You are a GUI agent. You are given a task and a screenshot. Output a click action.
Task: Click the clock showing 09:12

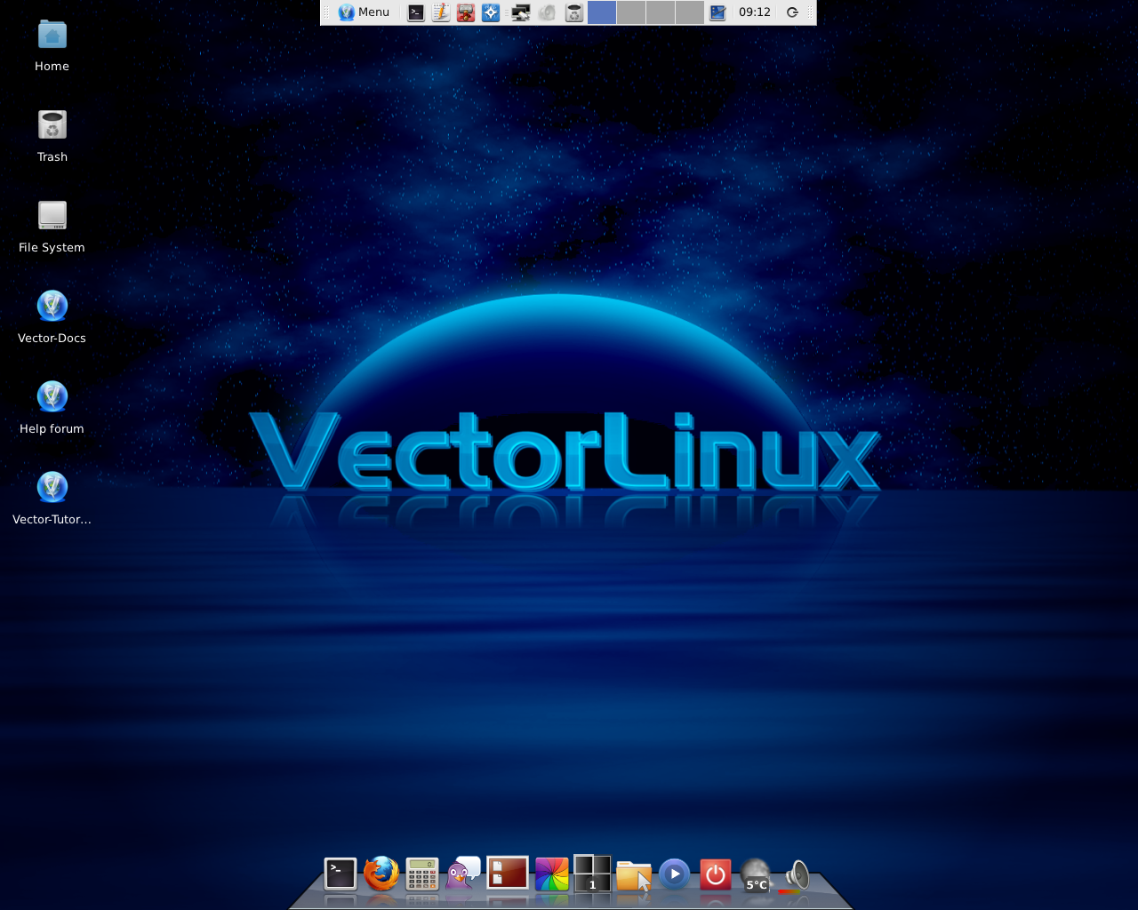click(752, 12)
